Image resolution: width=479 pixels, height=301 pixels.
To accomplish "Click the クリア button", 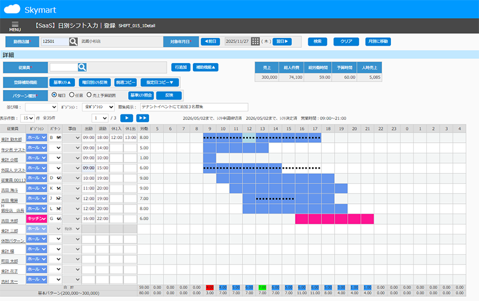I will click(x=346, y=41).
